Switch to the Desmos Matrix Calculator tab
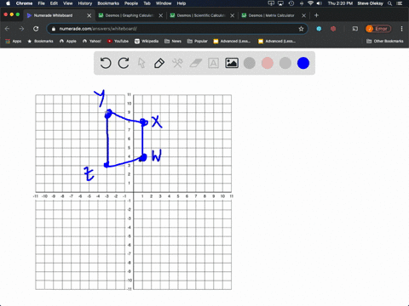Screen dimensions: 409x306 (272, 15)
